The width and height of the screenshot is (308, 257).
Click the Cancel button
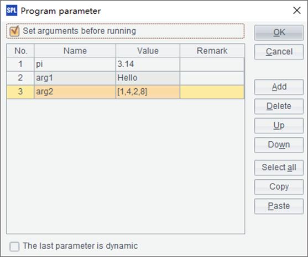pos(279,52)
